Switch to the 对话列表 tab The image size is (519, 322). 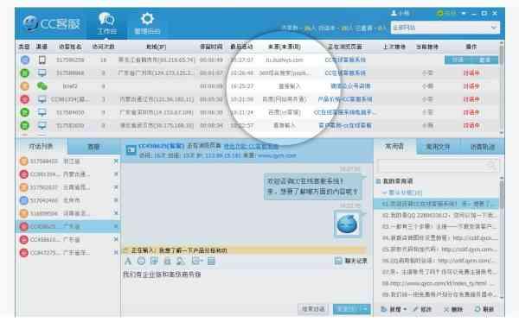click(x=41, y=146)
